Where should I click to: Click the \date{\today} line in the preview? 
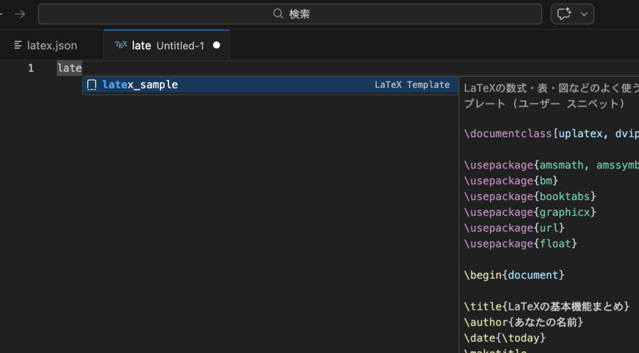click(x=505, y=337)
